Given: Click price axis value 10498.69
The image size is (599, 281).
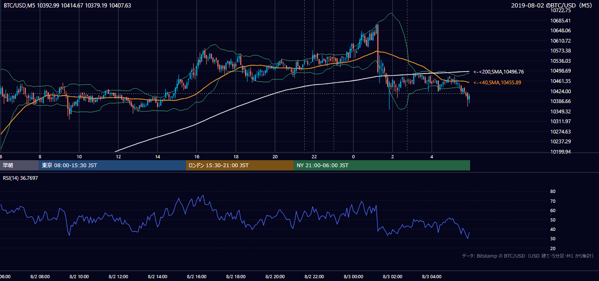Looking at the screenshot, I should click(x=561, y=71).
